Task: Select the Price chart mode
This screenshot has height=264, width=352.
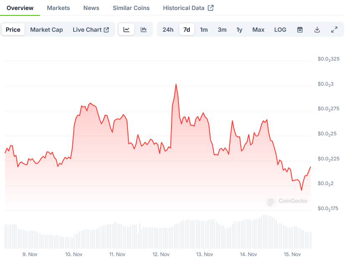Action: coord(13,30)
